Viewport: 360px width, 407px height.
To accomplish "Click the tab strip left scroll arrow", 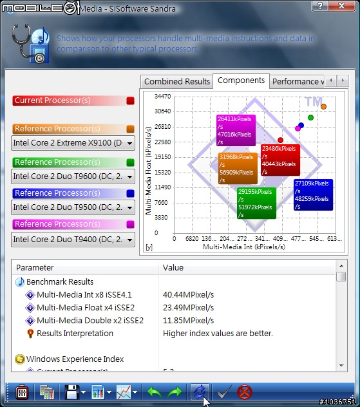I will pyautogui.click(x=330, y=80).
